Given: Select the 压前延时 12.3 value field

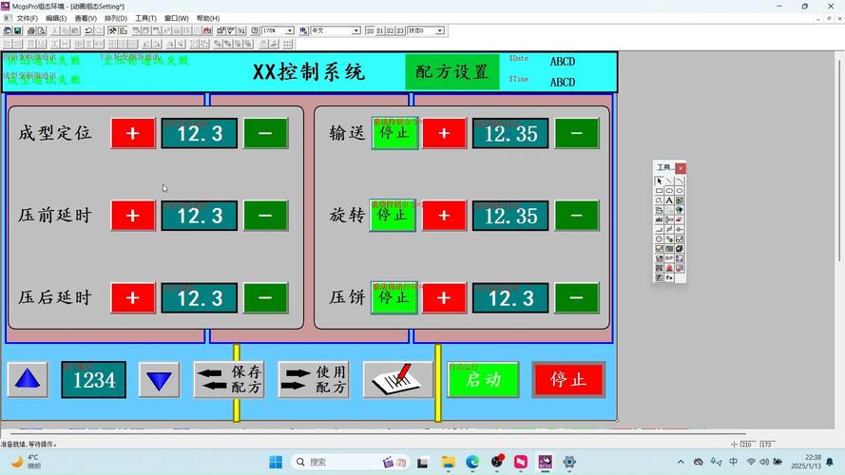Looking at the screenshot, I should (200, 216).
